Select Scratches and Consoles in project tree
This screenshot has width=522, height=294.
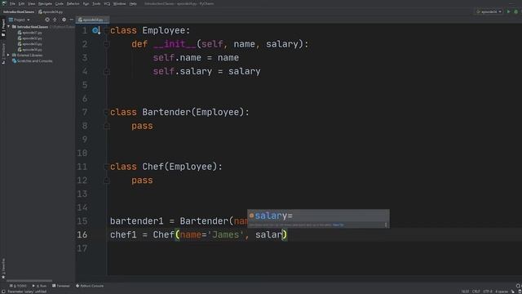[33, 61]
